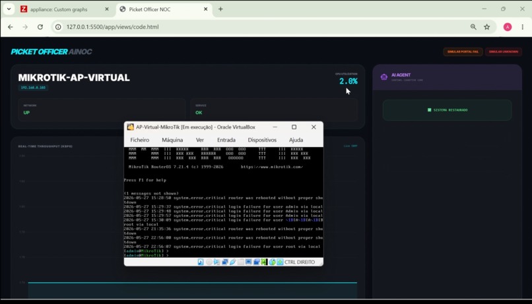The height and width of the screenshot is (304, 532).
Task: Click the green CPU chip icon in VirtualBox status bar
Action: coord(264,262)
